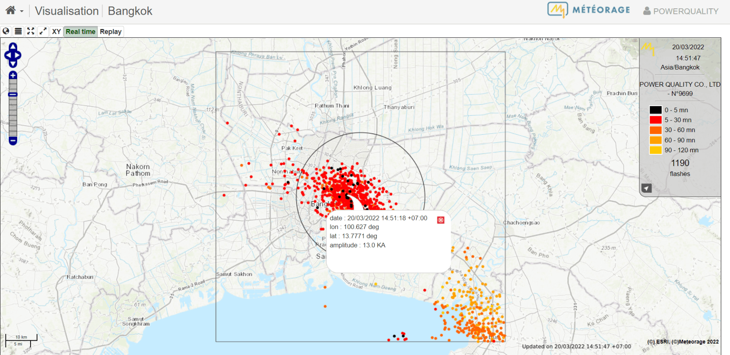Expand the dropdown arrow beside the home icon
The width and height of the screenshot is (730, 355).
click(22, 12)
